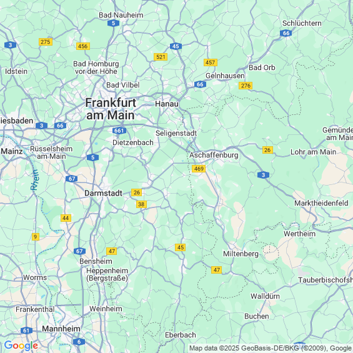Select the B44 yellow road shield
Image resolution: width=353 pixels, height=353 pixels.
pos(66,218)
